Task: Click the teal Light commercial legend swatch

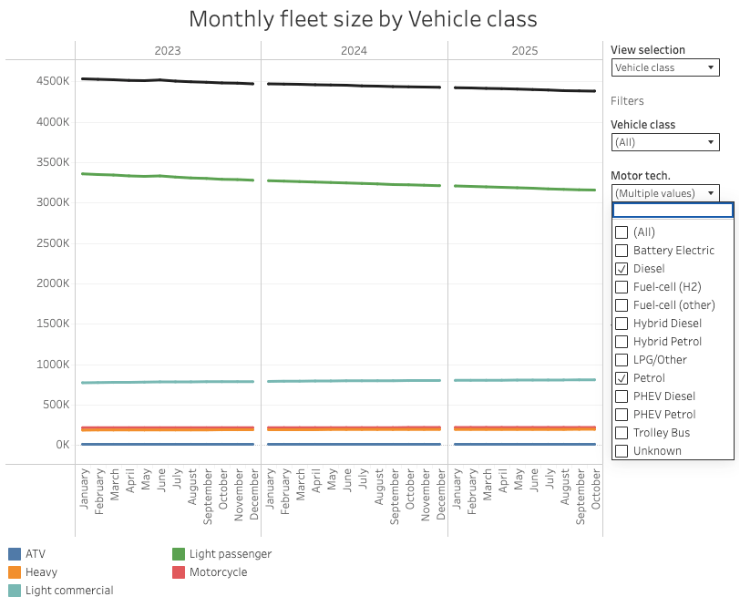Action: [x=15, y=591]
